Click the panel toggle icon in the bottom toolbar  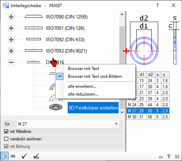click(x=4, y=156)
